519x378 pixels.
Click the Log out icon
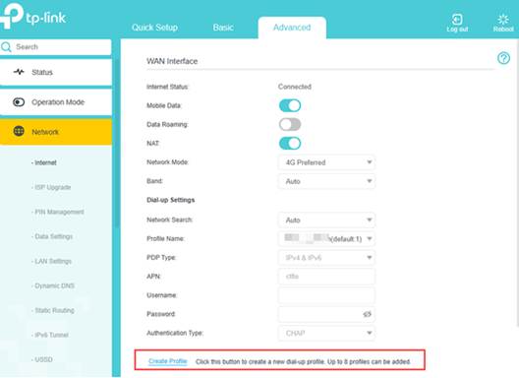coord(457,20)
